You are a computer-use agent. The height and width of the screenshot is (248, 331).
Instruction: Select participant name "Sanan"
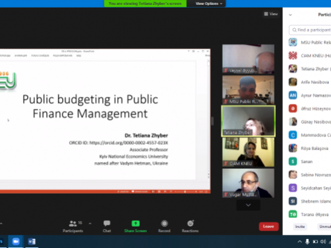coord(307,162)
